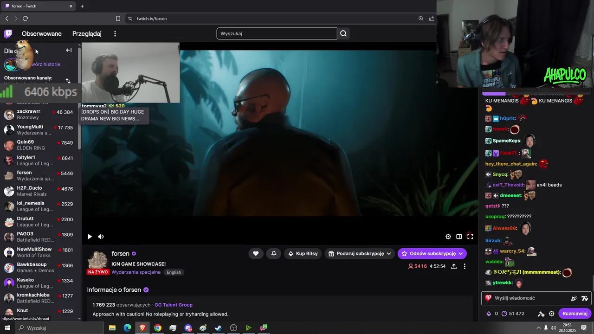Screen dimensions: 594x334
Task: Open the Twitch home logo
Action: [x=8, y=33]
